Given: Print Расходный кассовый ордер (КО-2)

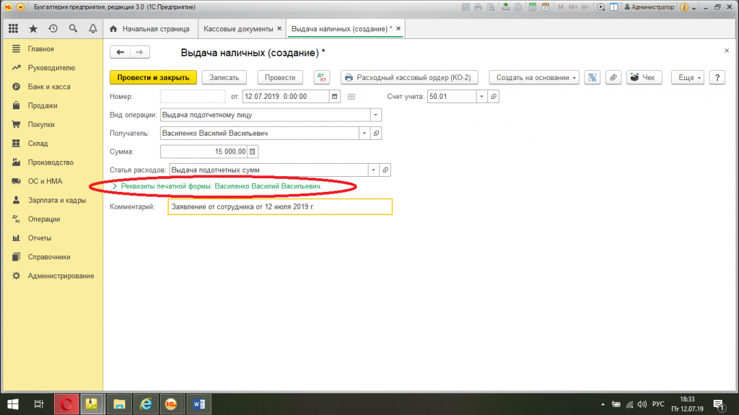Looking at the screenshot, I should 409,77.
